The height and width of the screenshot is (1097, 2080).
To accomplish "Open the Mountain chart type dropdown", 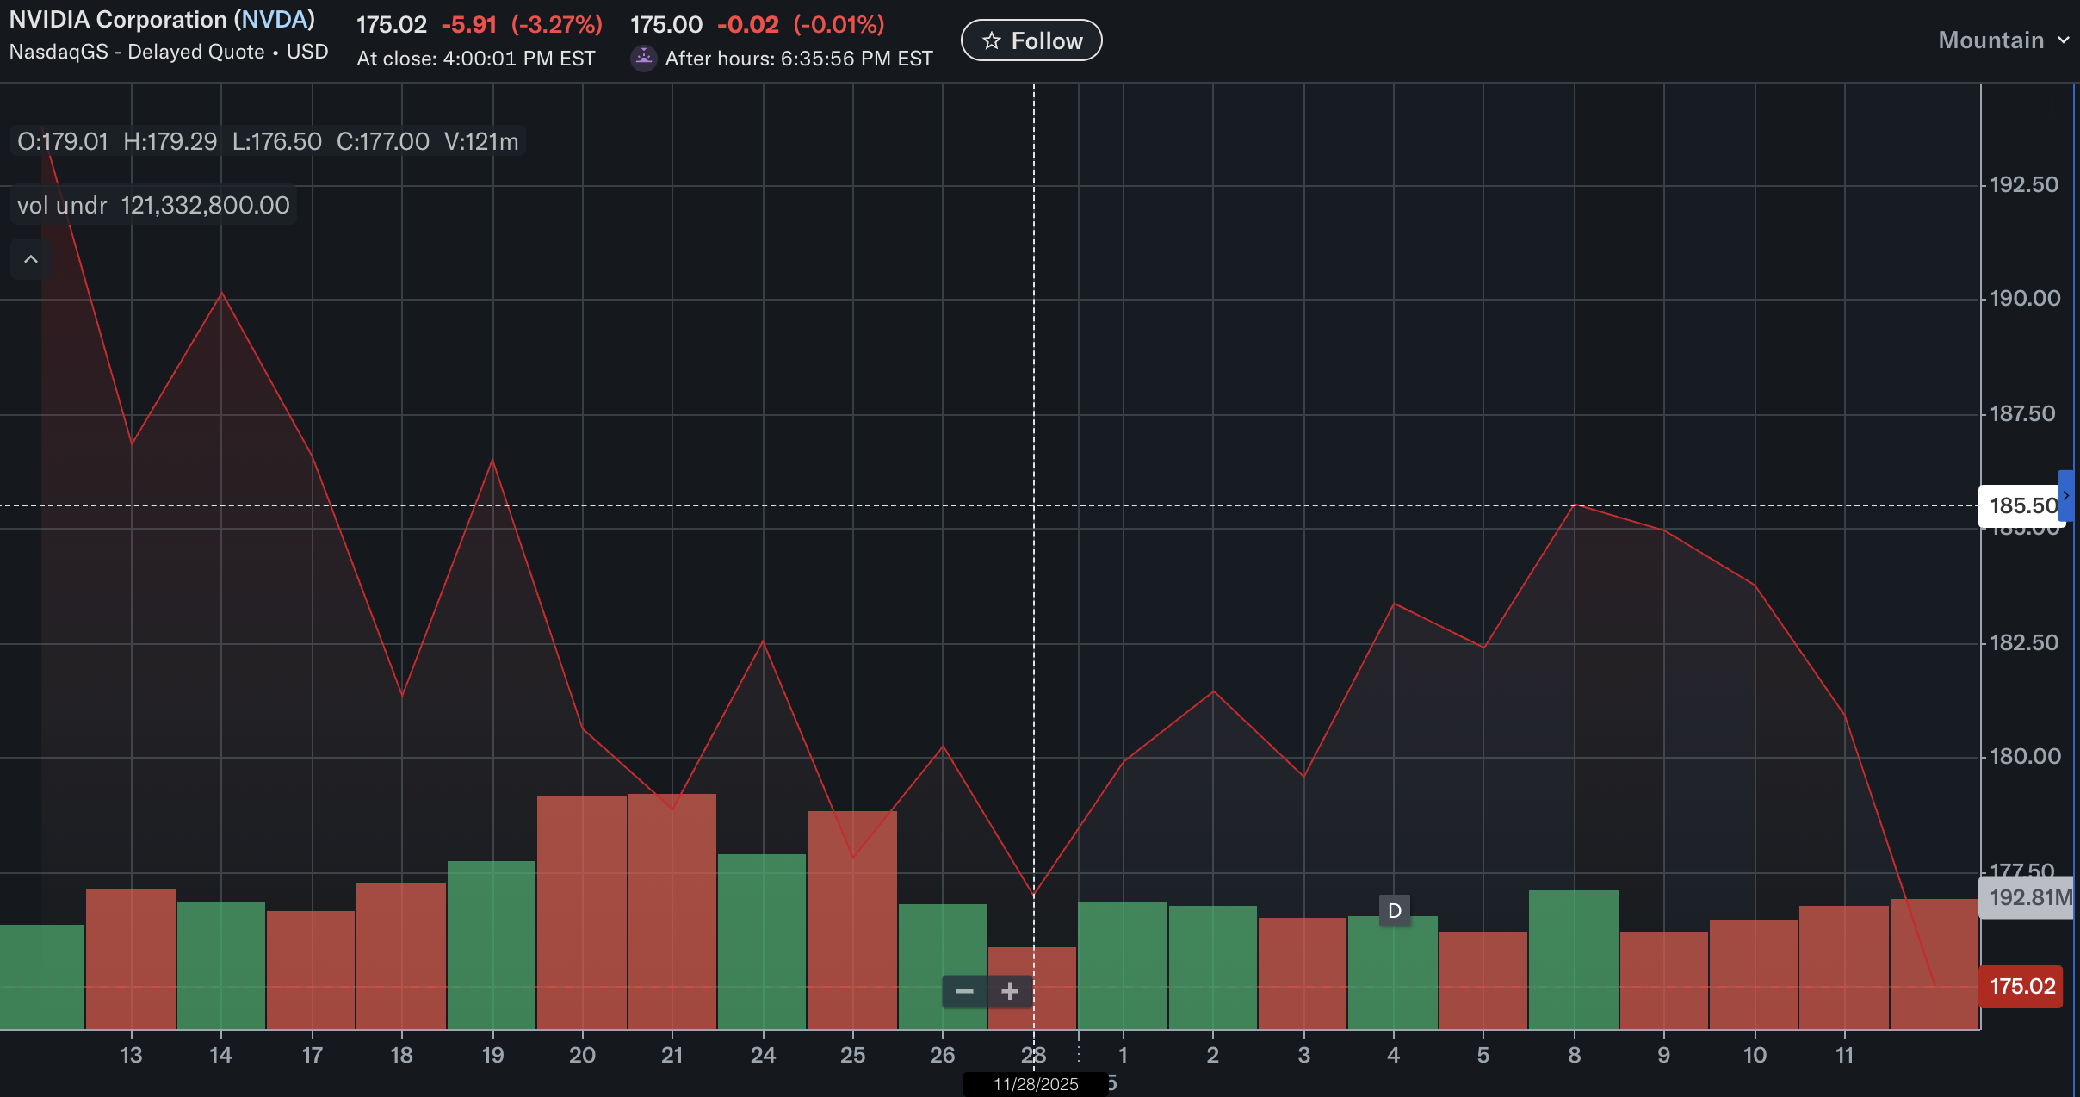I will [x=1990, y=40].
